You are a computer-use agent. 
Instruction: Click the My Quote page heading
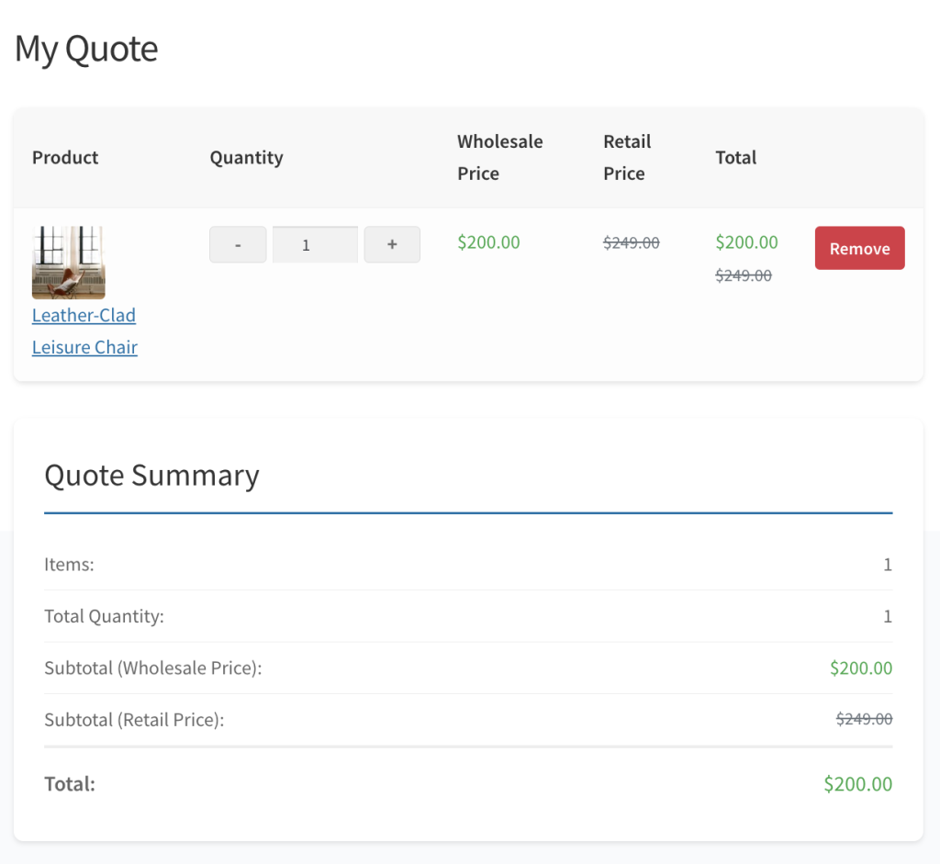coord(86,49)
